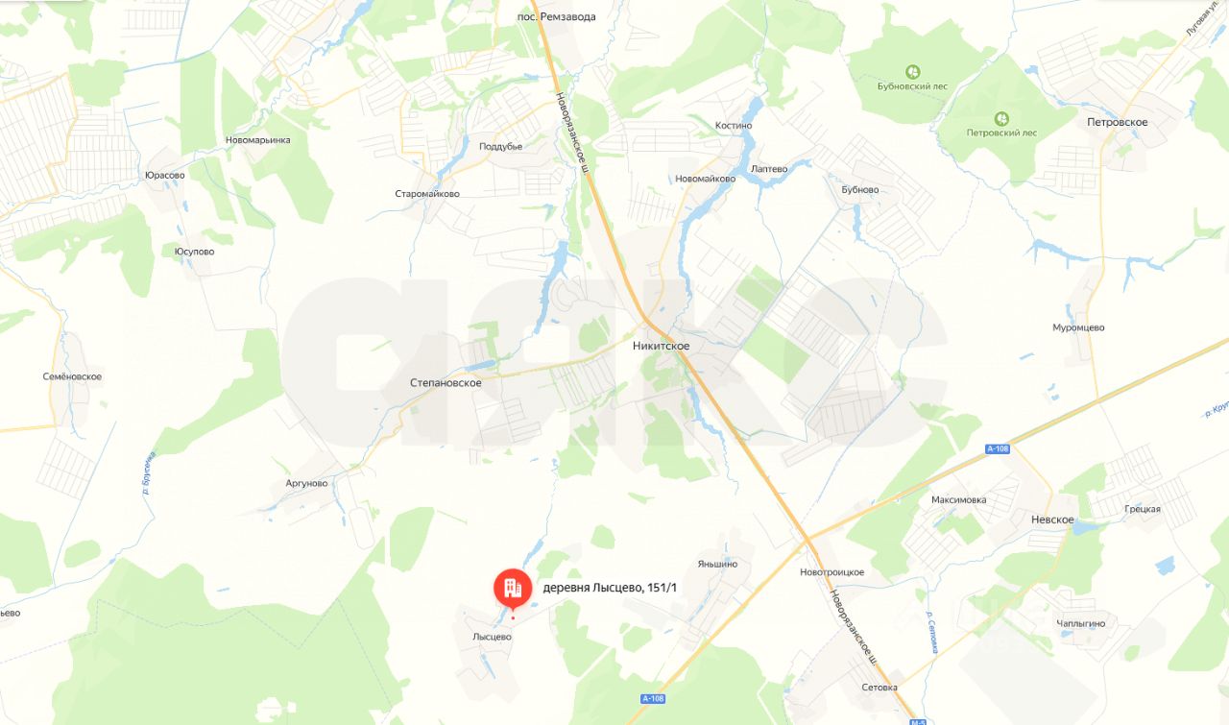1229x725 pixels.
Task: Select the Новотроицкое place label
Action: point(832,572)
